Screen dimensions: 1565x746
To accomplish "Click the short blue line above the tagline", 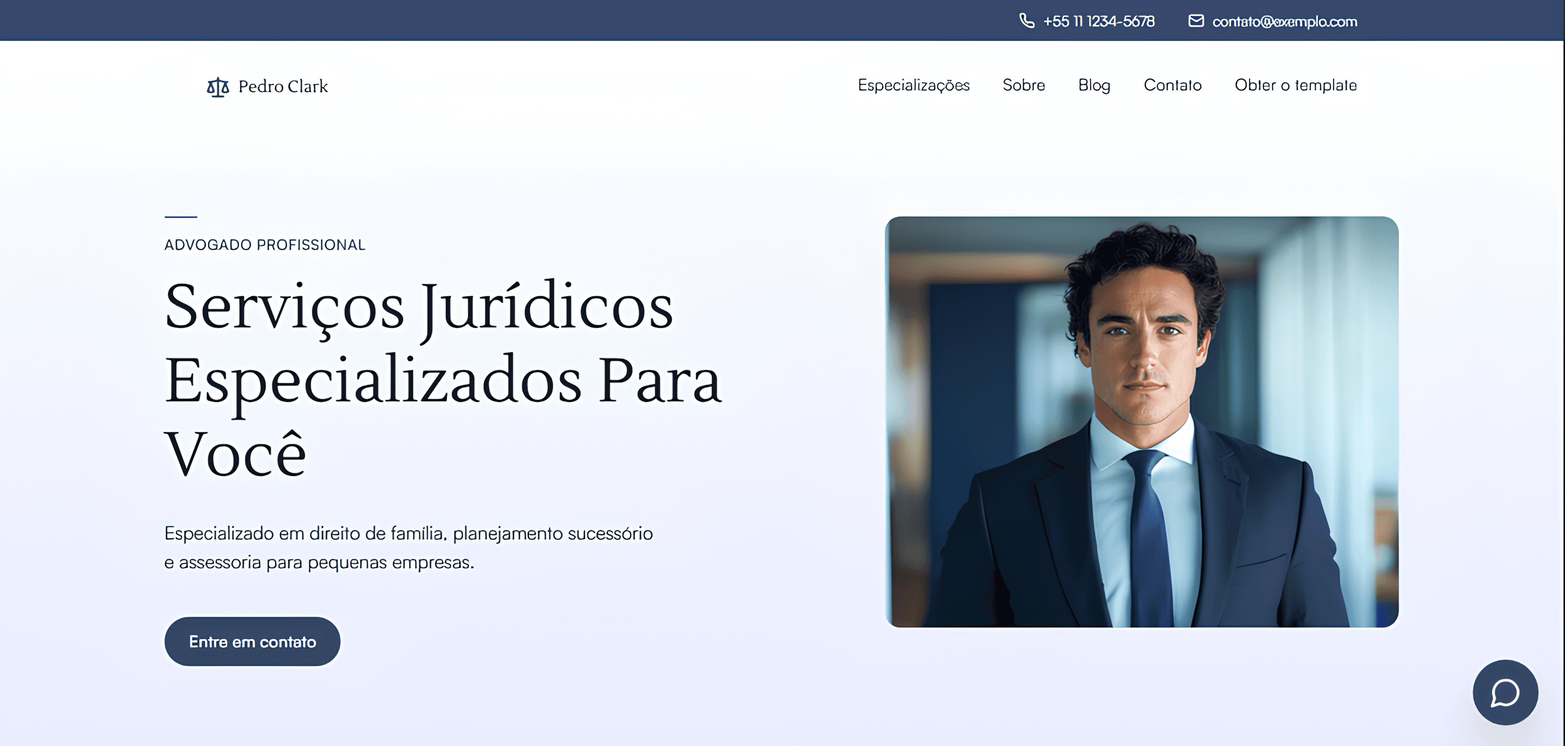I will (x=181, y=216).
